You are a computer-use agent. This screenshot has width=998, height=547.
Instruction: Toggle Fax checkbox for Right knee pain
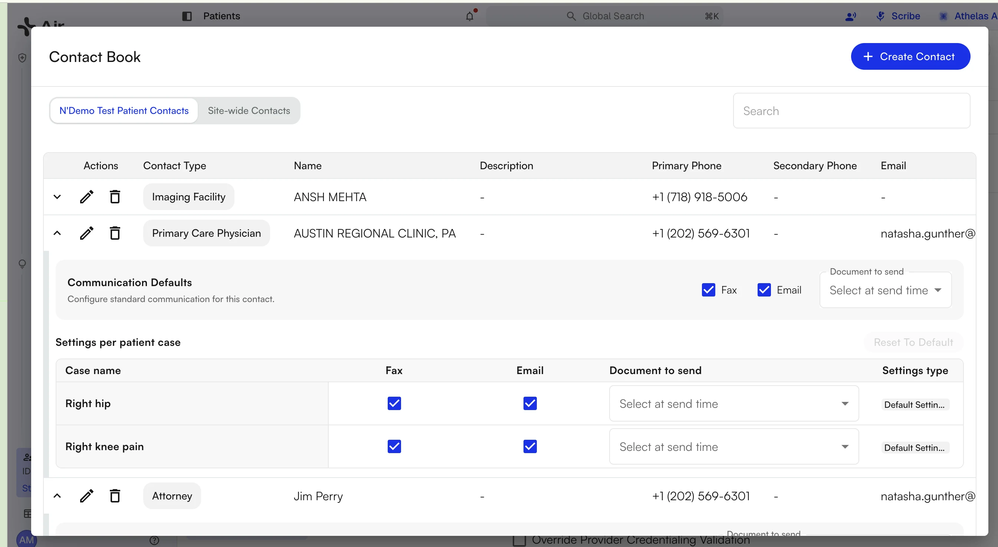click(394, 446)
